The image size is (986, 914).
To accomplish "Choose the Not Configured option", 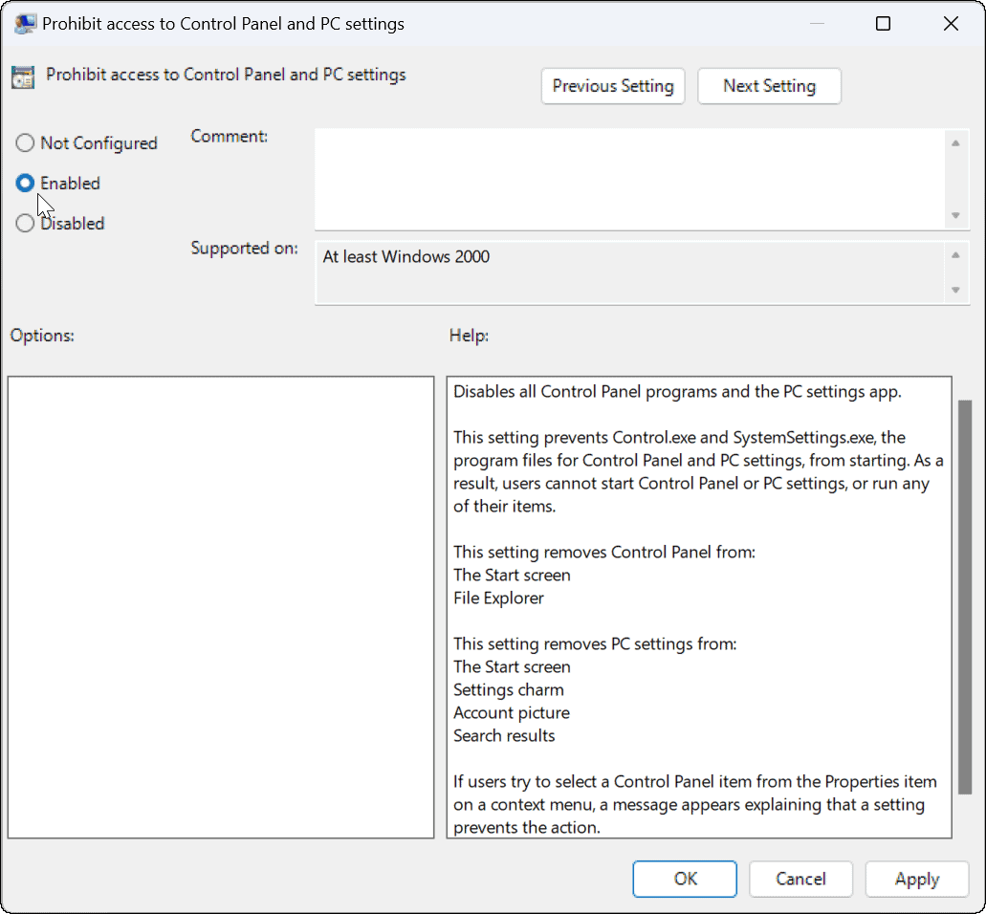I will (x=25, y=142).
